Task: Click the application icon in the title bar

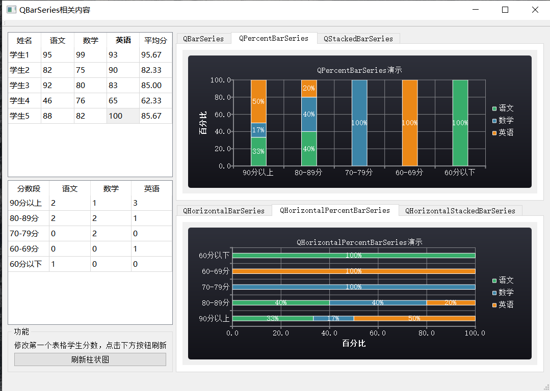Action: tap(11, 9)
